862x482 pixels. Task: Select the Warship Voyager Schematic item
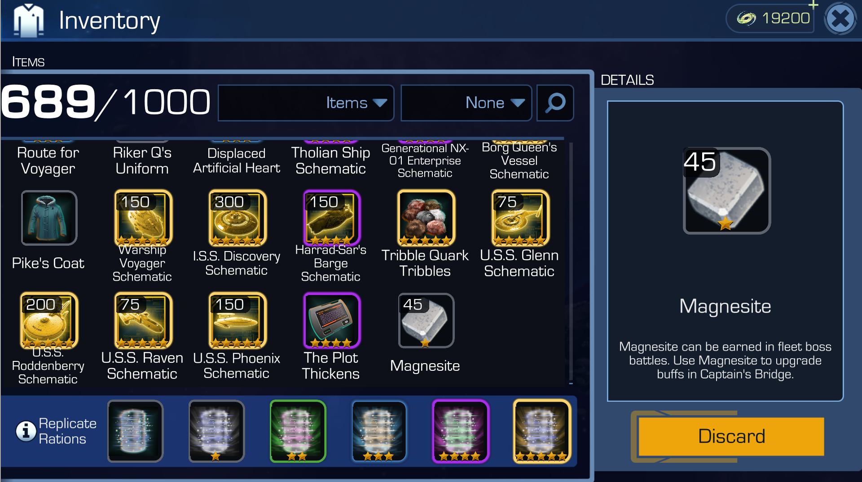[143, 218]
